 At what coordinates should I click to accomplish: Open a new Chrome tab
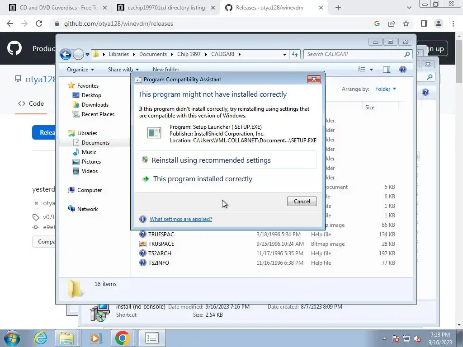(x=338, y=8)
